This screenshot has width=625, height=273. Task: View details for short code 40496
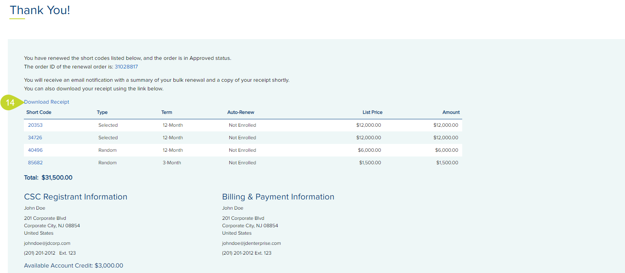coord(35,150)
